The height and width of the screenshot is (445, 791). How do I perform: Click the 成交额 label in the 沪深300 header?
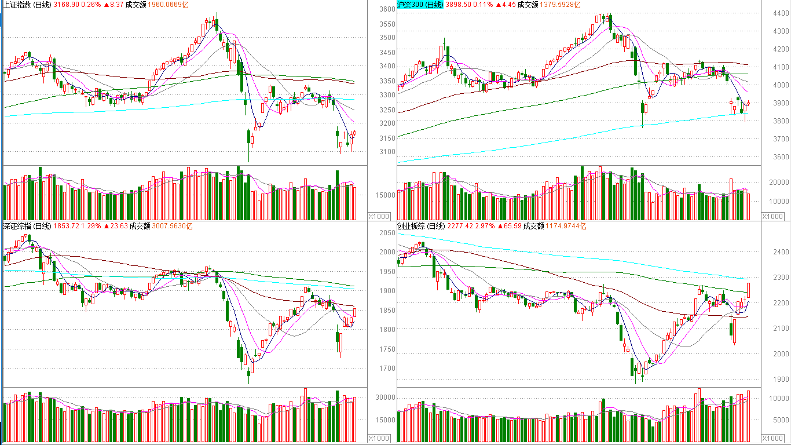click(528, 5)
